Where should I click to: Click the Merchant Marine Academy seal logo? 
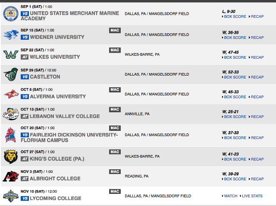coord(11,13)
